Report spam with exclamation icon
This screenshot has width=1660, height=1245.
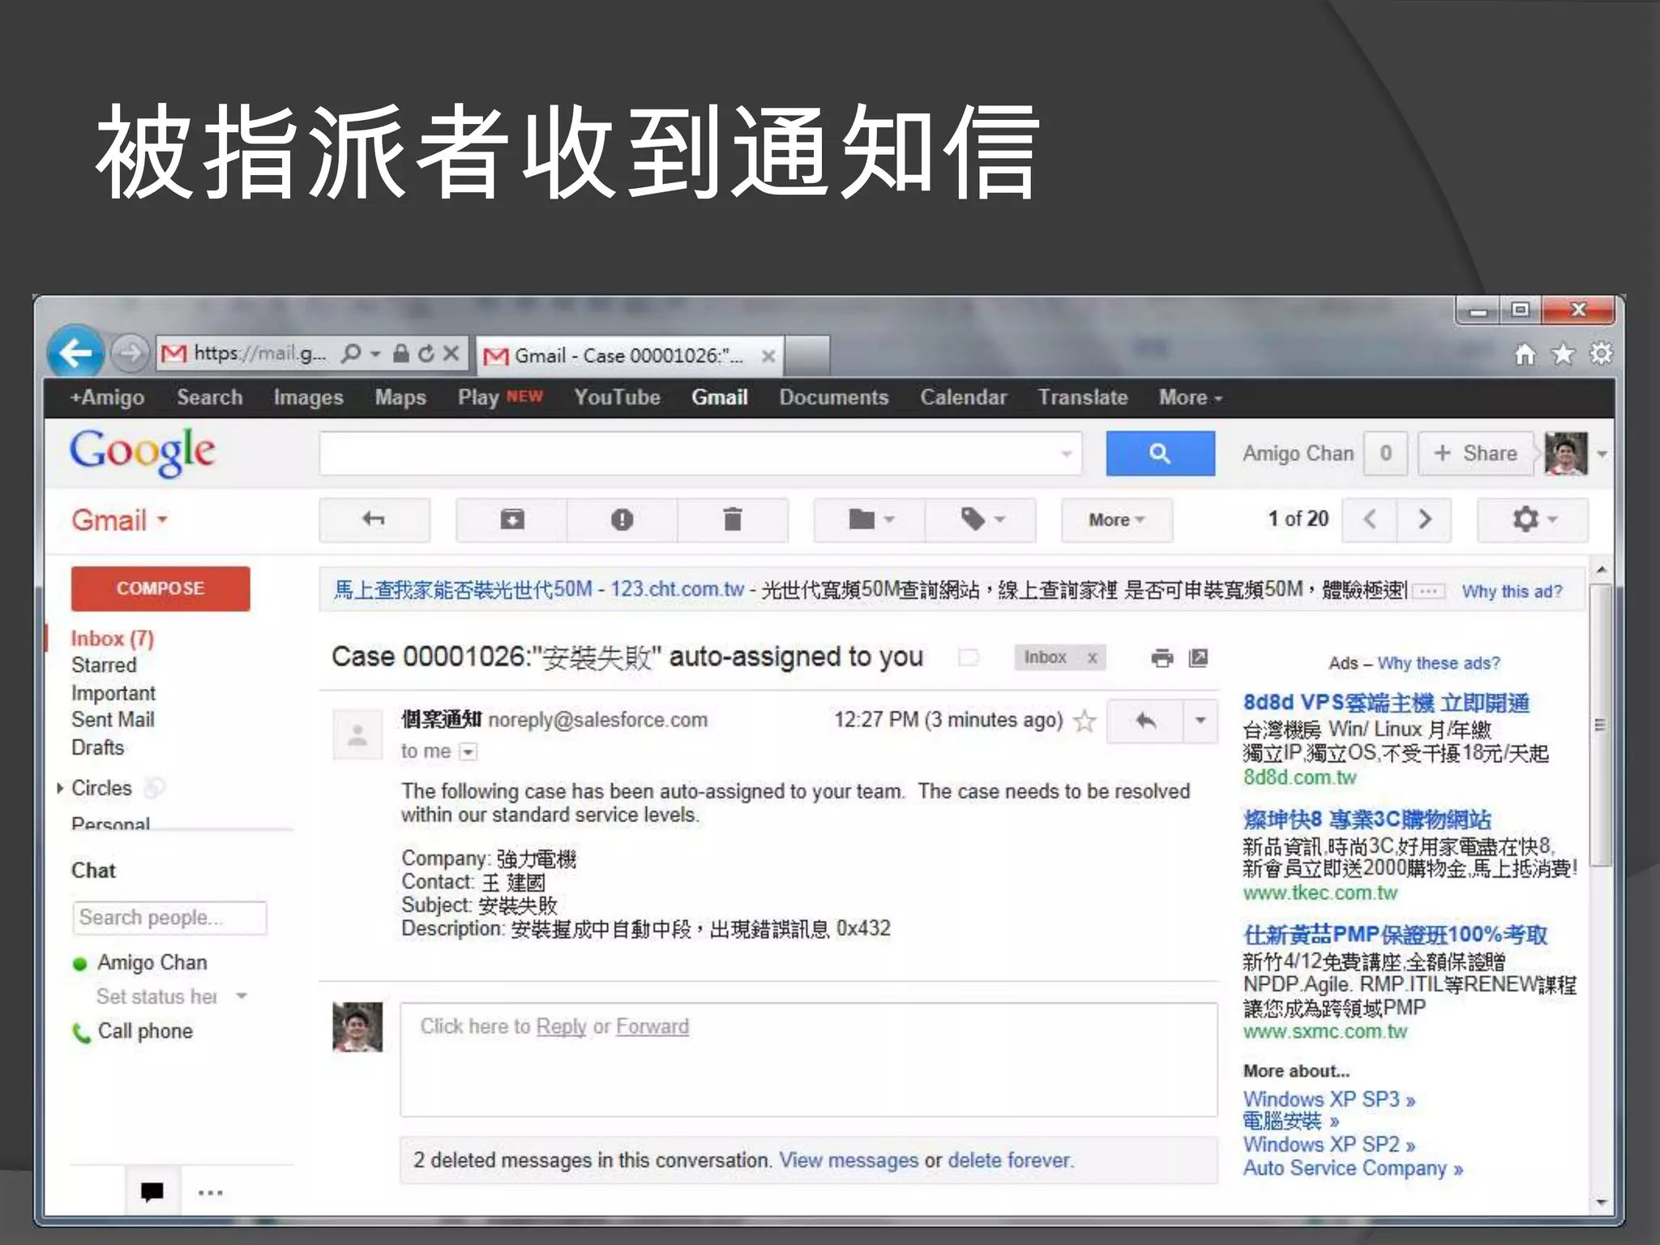[x=622, y=520]
